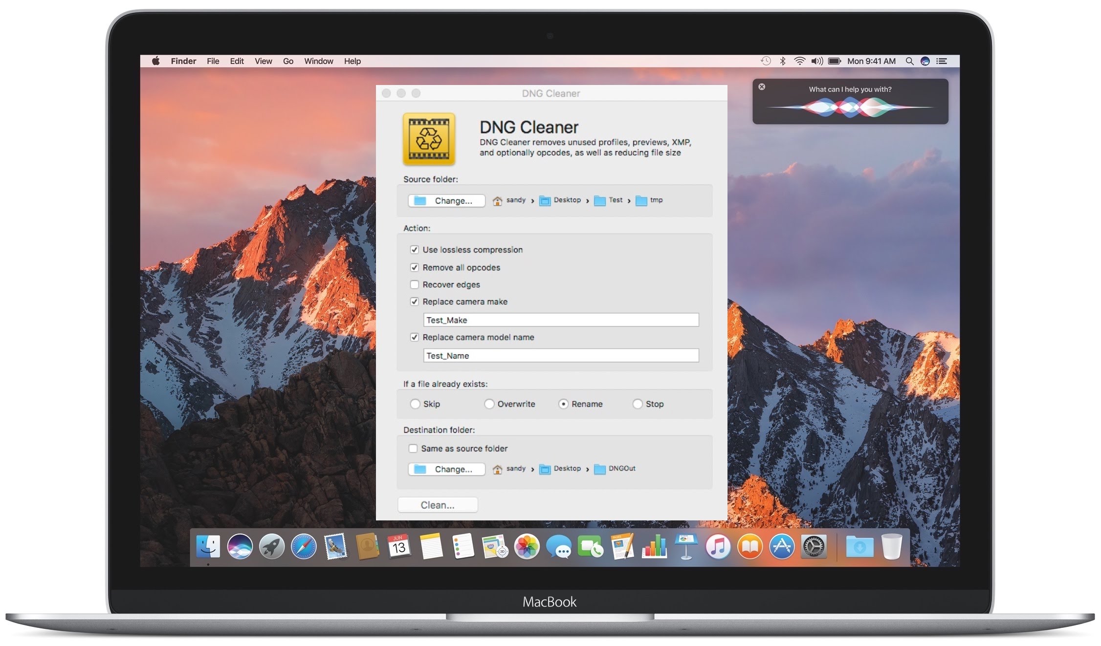Open the Finder menu

click(183, 61)
